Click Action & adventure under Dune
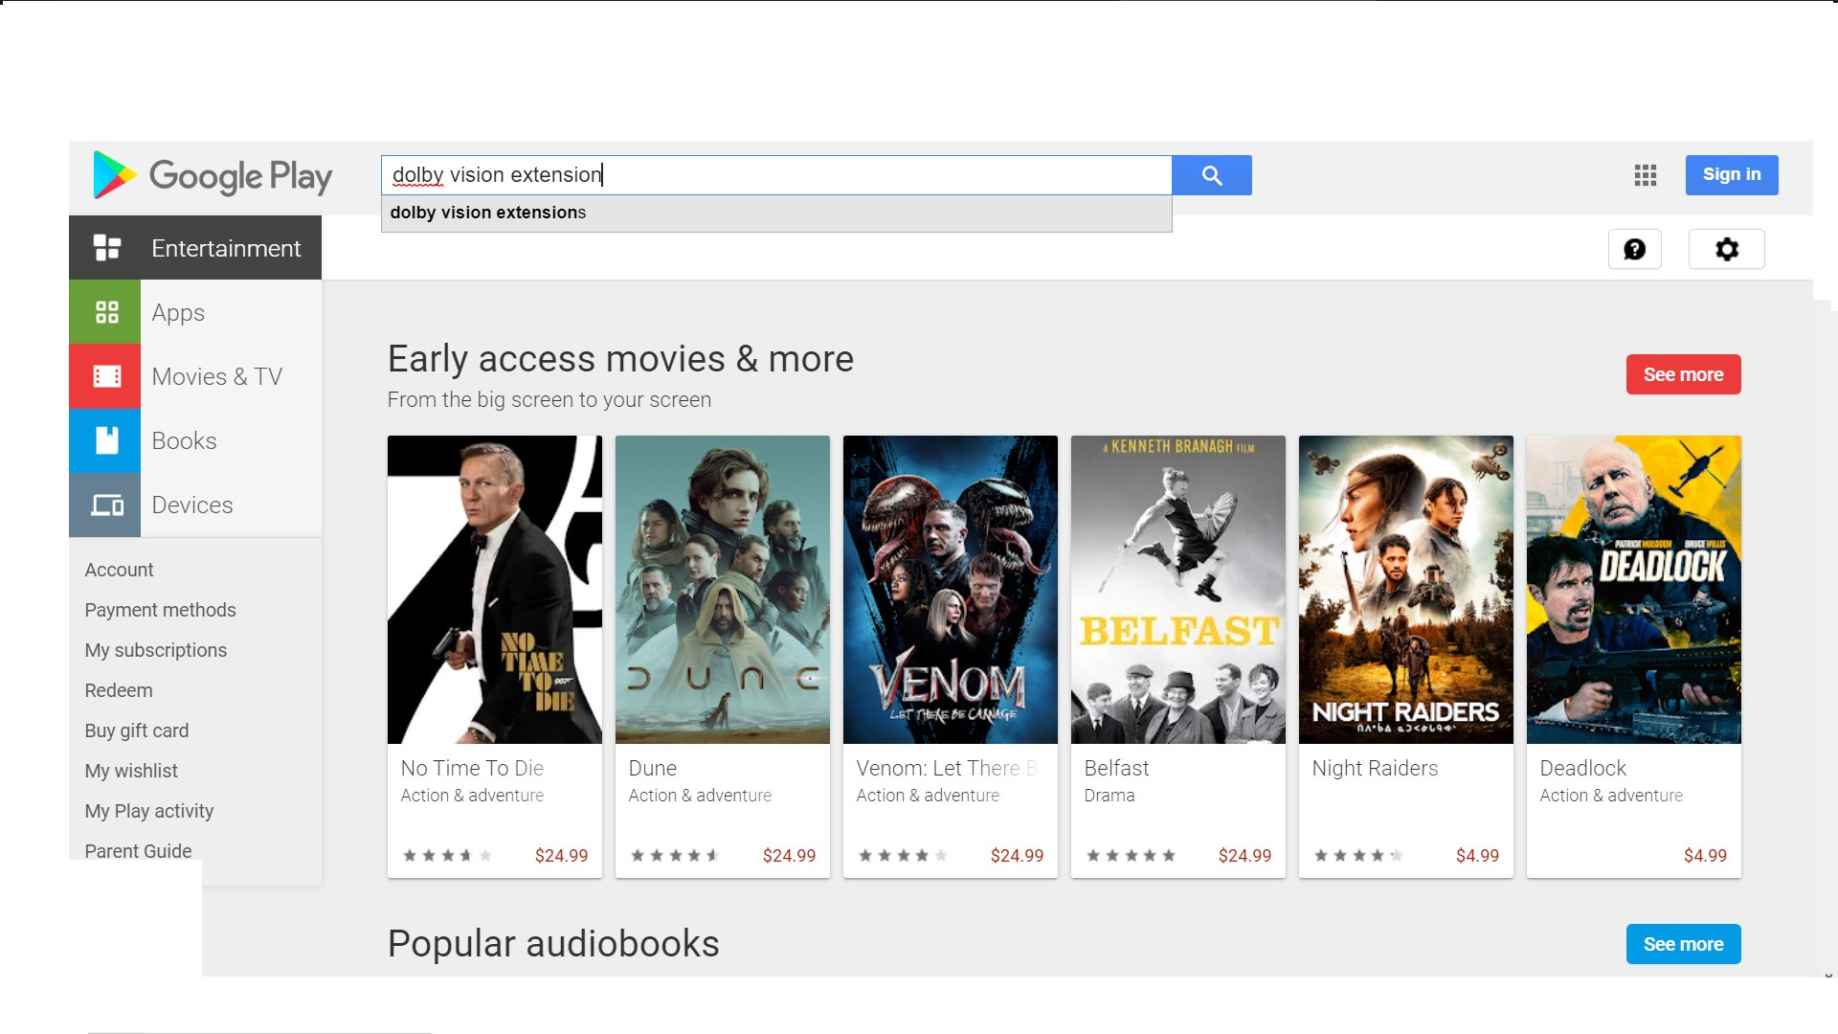This screenshot has height=1034, width=1838. tap(700, 796)
